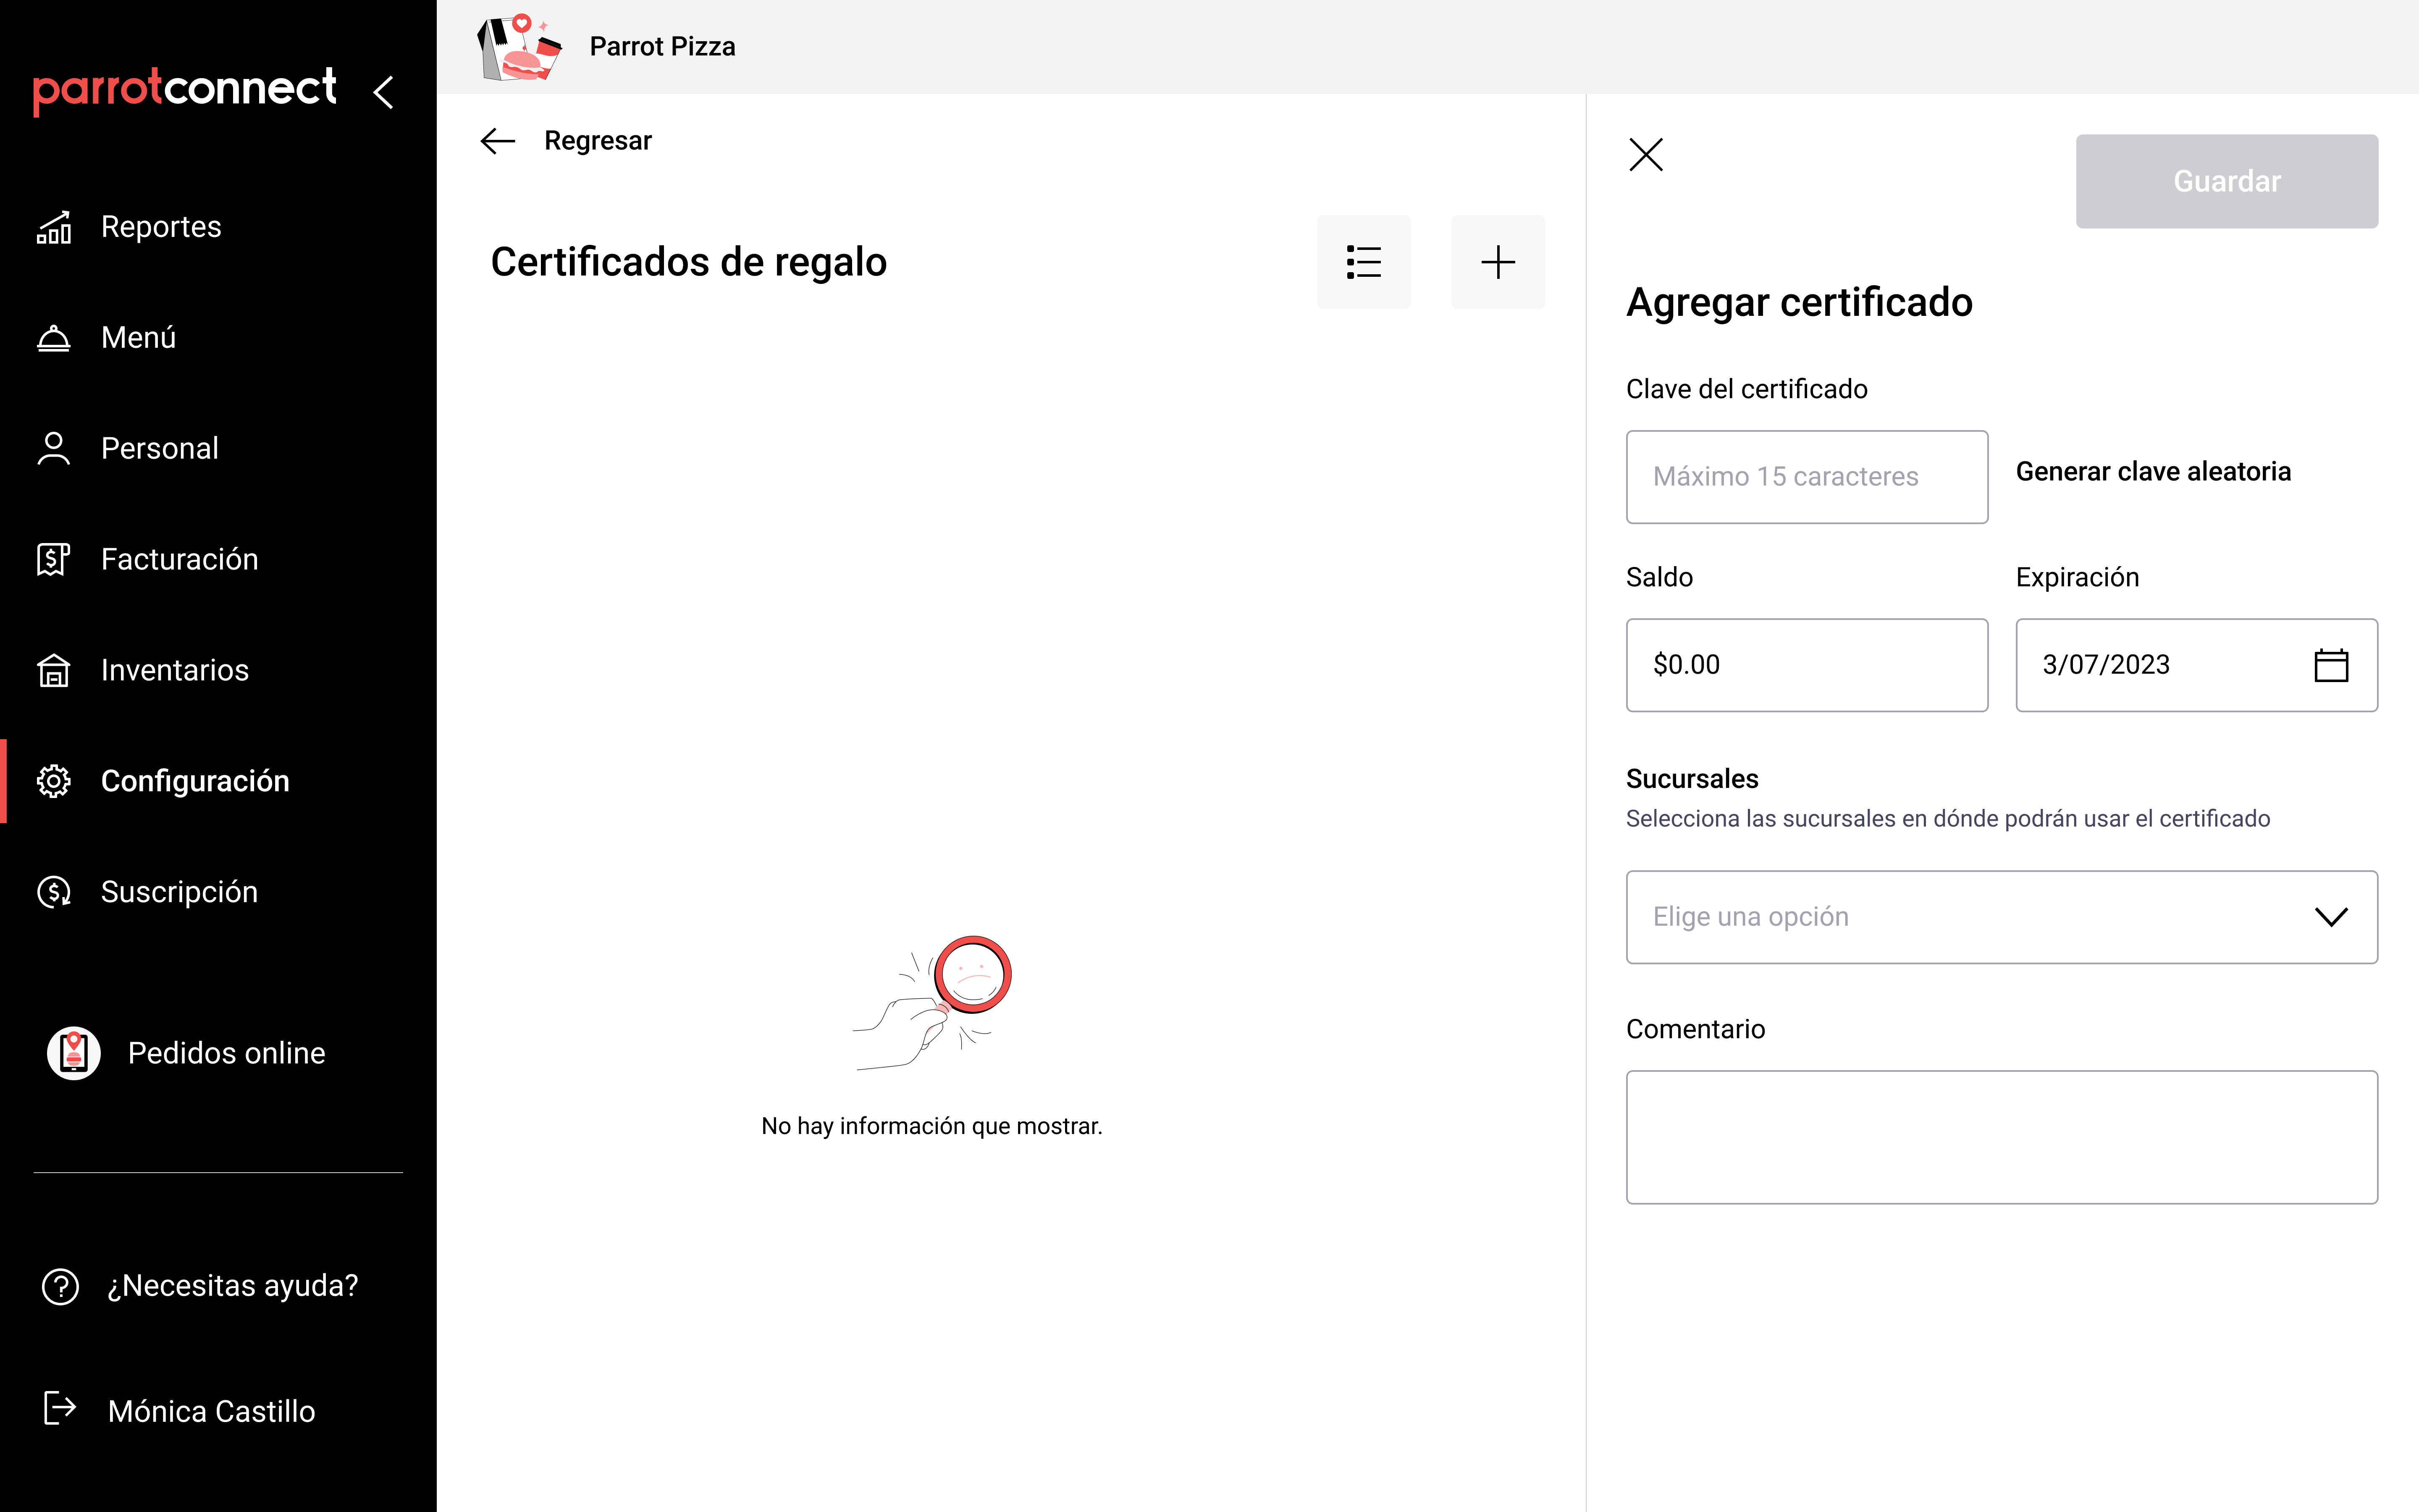This screenshot has width=2419, height=1512.
Task: Expand the Sucursales dropdown arrow
Action: [2331, 917]
